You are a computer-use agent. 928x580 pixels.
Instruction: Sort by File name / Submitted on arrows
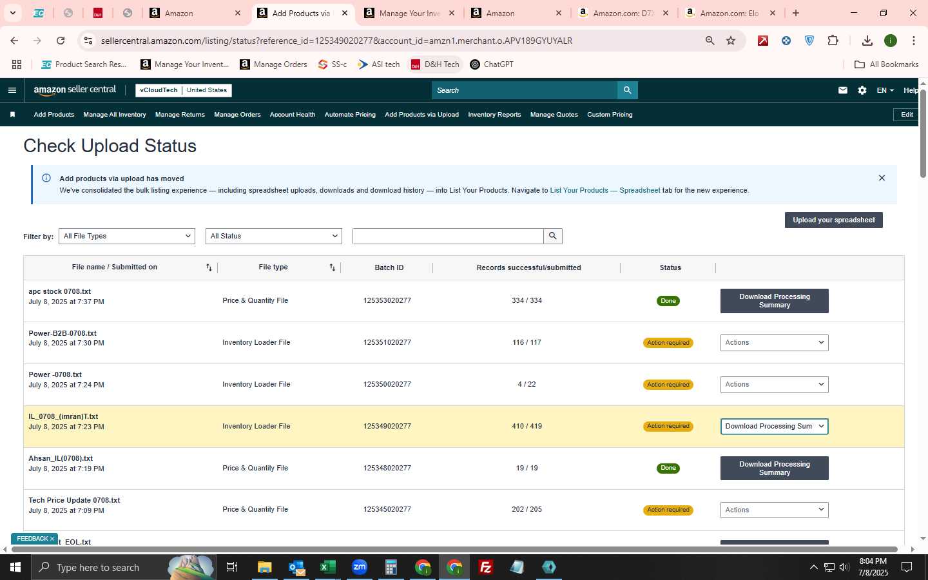point(209,267)
